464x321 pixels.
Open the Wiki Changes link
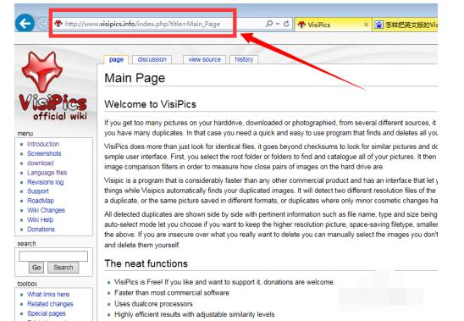pyautogui.click(x=47, y=210)
